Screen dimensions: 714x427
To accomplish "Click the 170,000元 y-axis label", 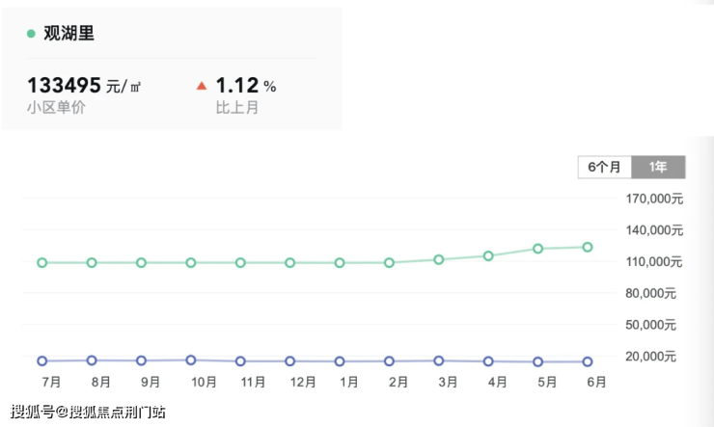I will 655,200.
